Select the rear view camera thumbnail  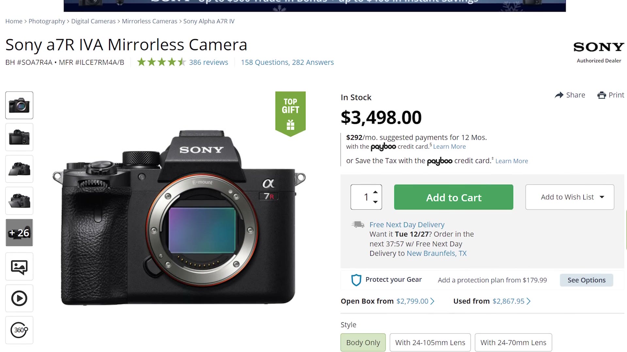pos(19,137)
